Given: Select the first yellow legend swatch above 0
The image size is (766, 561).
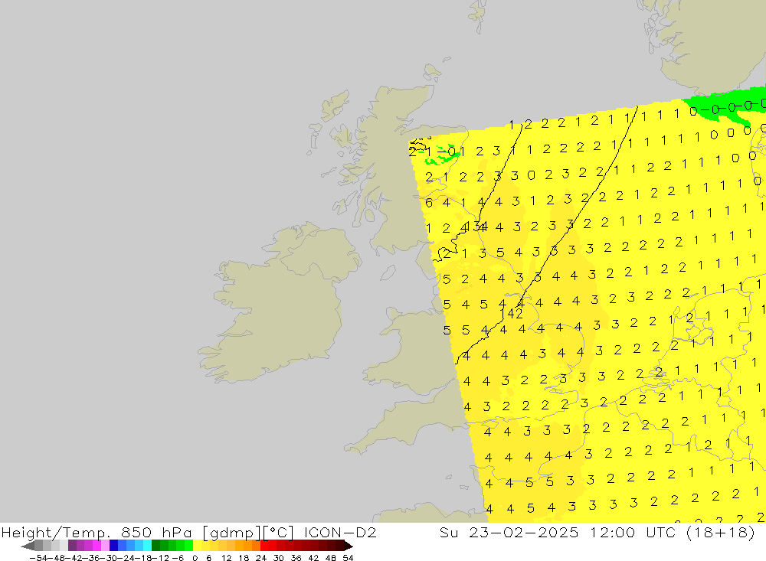Looking at the screenshot, I should point(197,546).
